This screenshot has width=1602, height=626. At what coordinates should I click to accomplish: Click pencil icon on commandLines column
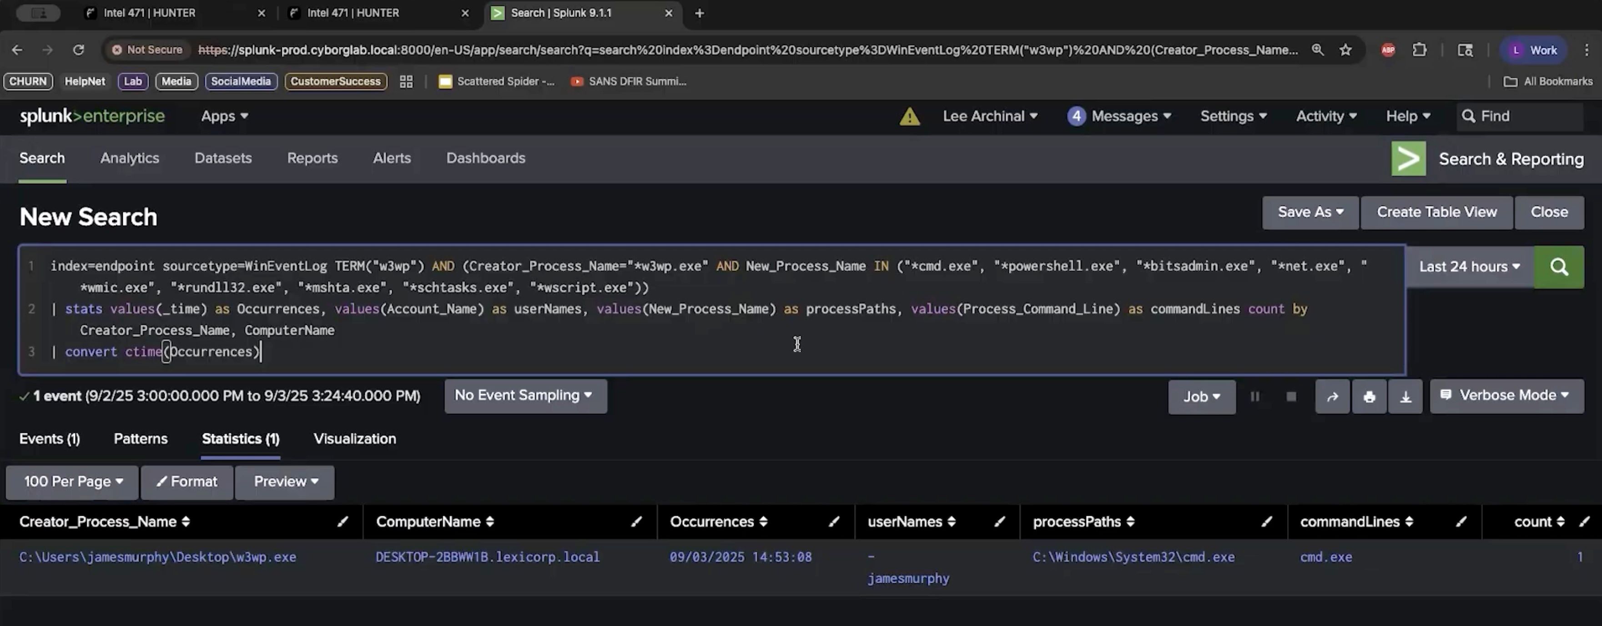click(x=1461, y=521)
